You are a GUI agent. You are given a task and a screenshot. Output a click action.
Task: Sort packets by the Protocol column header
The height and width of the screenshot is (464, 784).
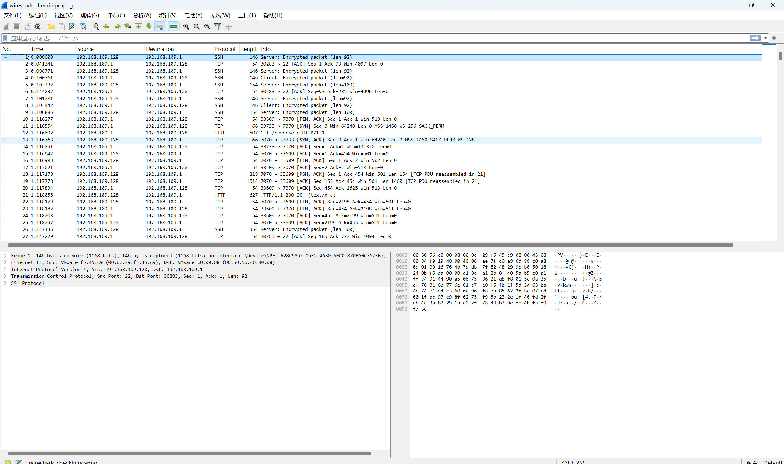(x=226, y=49)
